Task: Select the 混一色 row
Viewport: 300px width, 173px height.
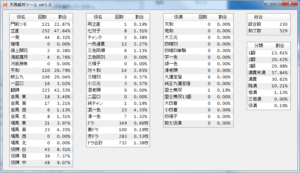Action: pyautogui.click(x=118, y=110)
